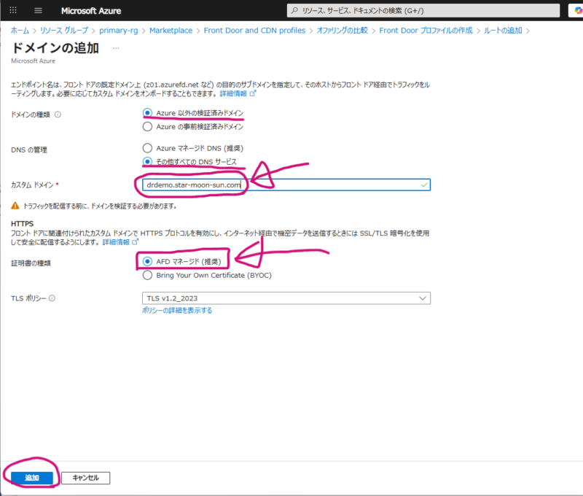The image size is (583, 496).
Task: Open Front Door and CDN profiles breadcrumb
Action: click(254, 31)
